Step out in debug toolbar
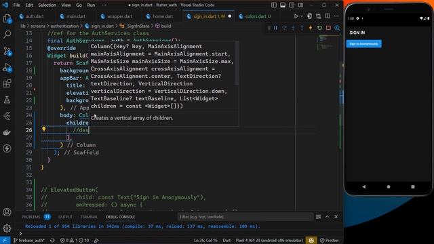The height and width of the screenshot is (244, 434). coord(302,28)
